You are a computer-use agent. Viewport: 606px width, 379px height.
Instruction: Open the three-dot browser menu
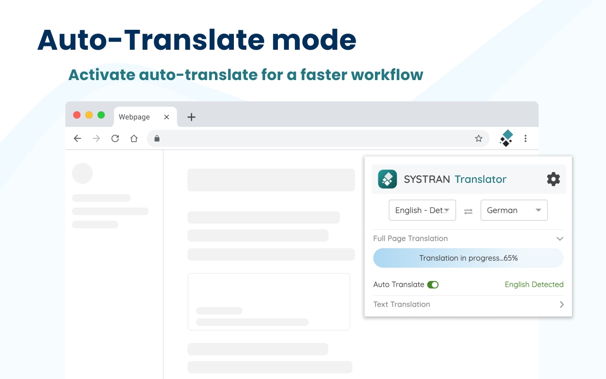pyautogui.click(x=526, y=138)
